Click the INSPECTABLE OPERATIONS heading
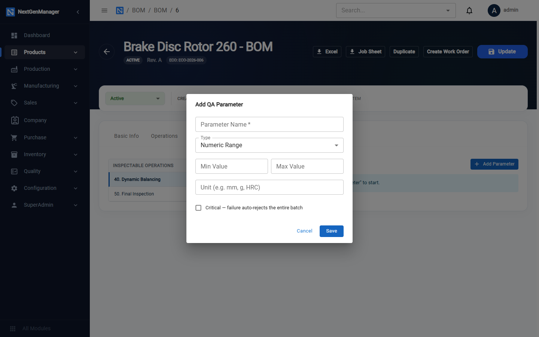 pos(143,166)
